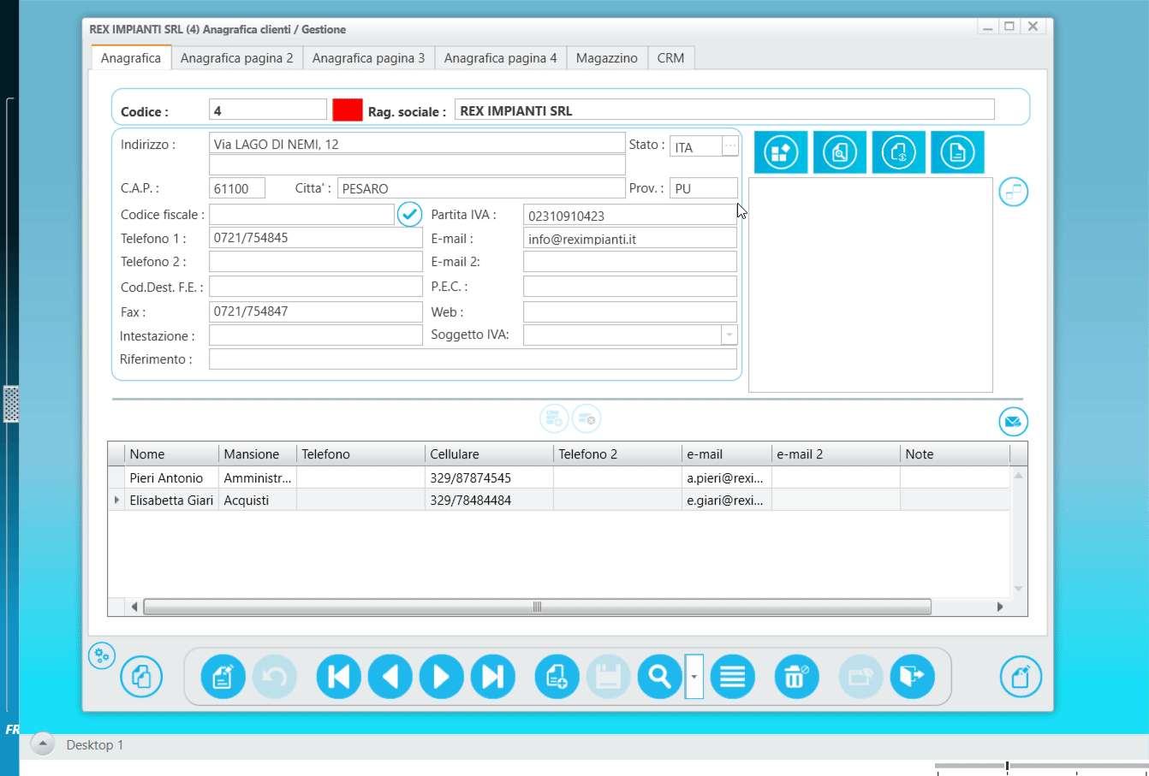Image resolution: width=1149 pixels, height=776 pixels.
Task: Open the CRM tab
Action: click(x=670, y=58)
